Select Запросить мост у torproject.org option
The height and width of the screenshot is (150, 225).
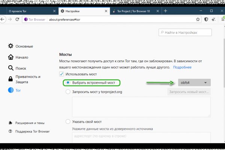click(68, 91)
